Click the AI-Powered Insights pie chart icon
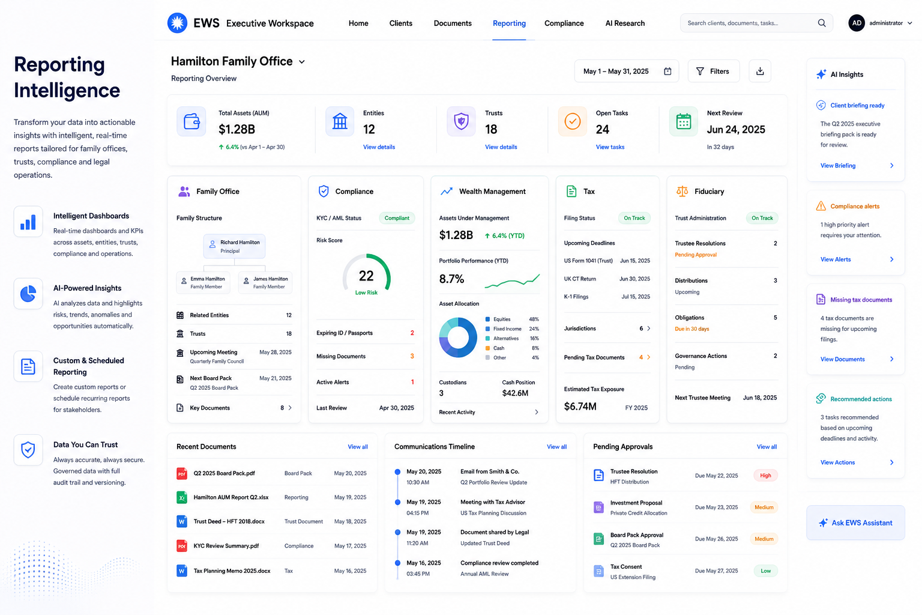Image resolution: width=922 pixels, height=615 pixels. [x=28, y=294]
